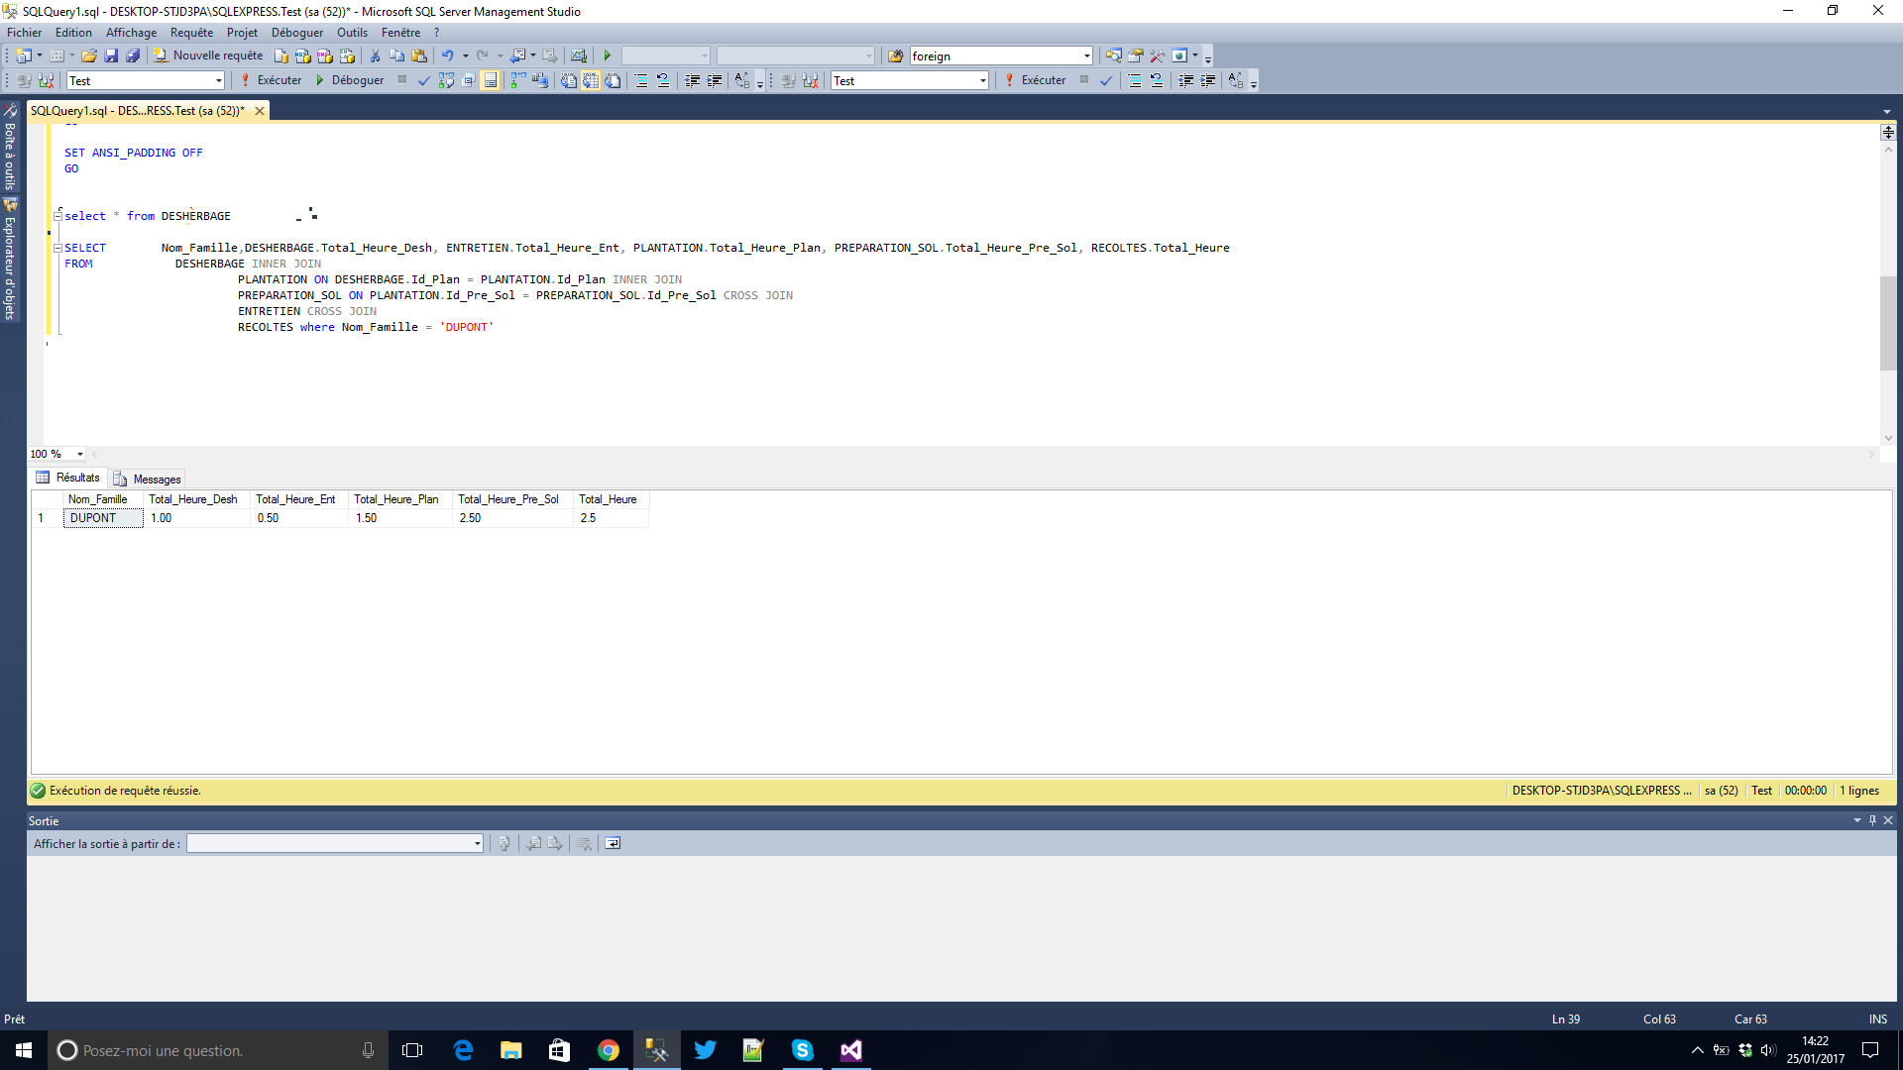Switch to the Messages tab

(x=147, y=479)
